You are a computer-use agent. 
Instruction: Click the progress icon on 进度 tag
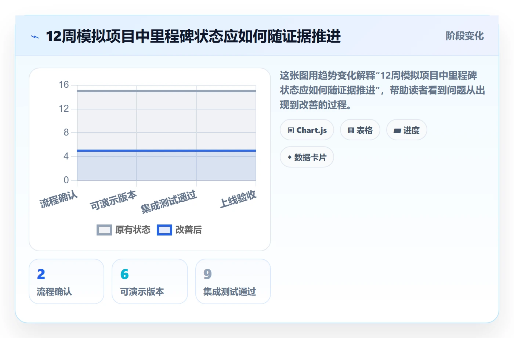coord(397,130)
